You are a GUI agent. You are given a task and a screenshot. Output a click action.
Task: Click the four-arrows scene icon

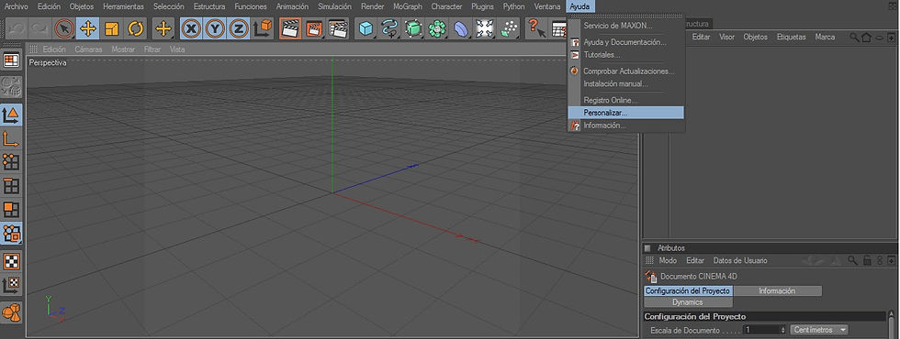click(x=485, y=28)
